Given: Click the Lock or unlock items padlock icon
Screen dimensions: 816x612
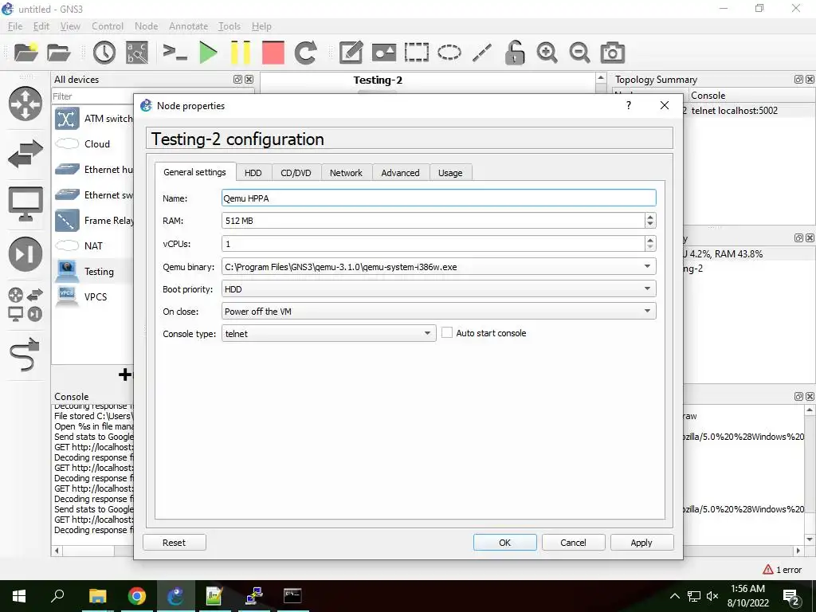Looking at the screenshot, I should click(514, 53).
